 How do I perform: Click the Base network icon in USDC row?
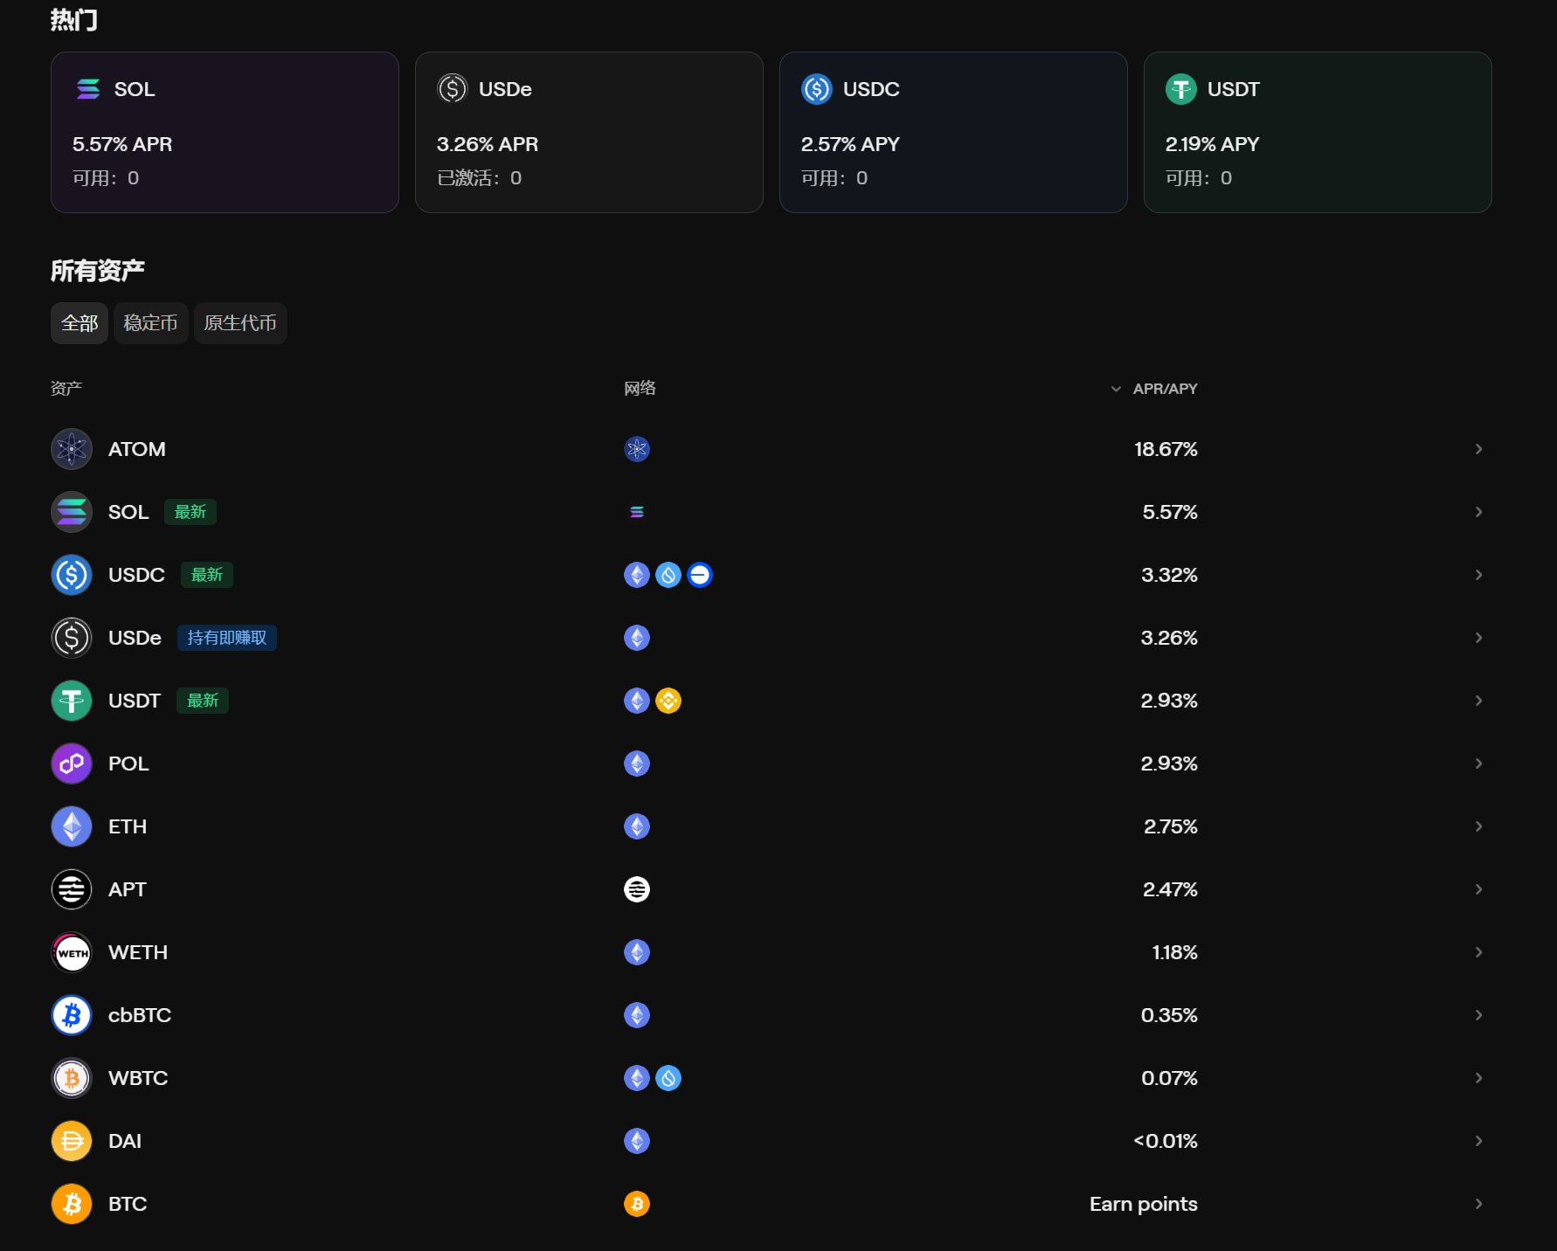pos(700,575)
